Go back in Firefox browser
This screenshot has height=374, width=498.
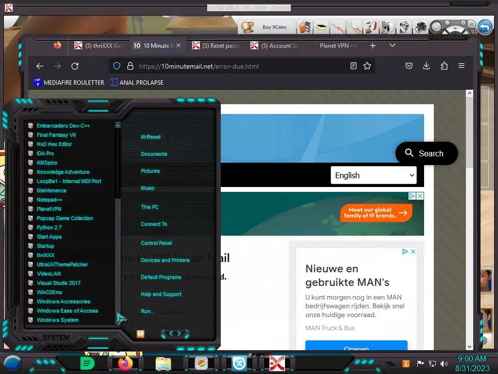pos(40,66)
